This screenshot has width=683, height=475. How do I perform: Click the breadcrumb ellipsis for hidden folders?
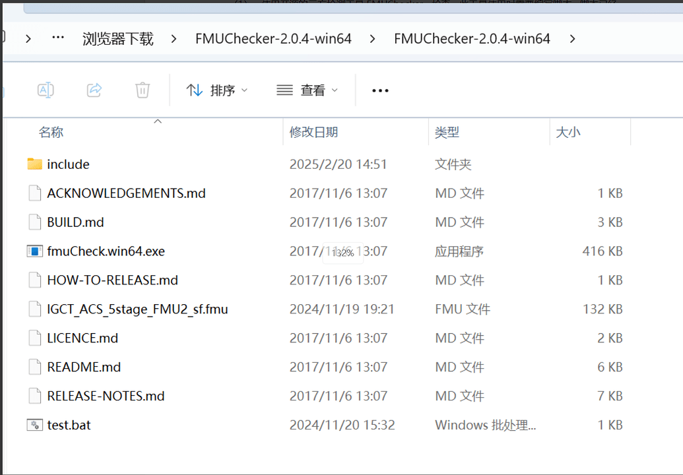pyautogui.click(x=58, y=38)
